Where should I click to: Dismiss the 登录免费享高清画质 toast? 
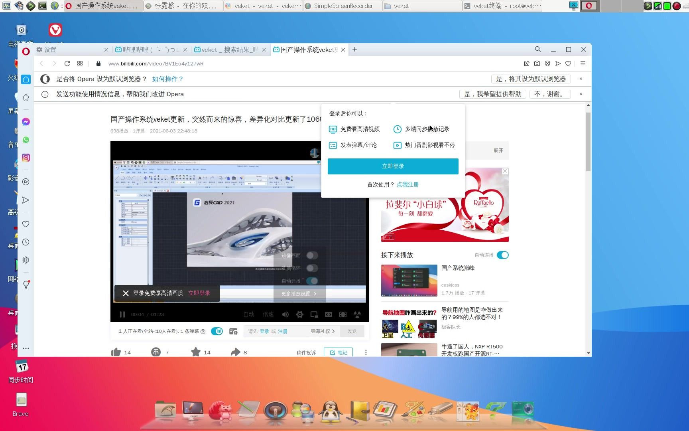[126, 293]
